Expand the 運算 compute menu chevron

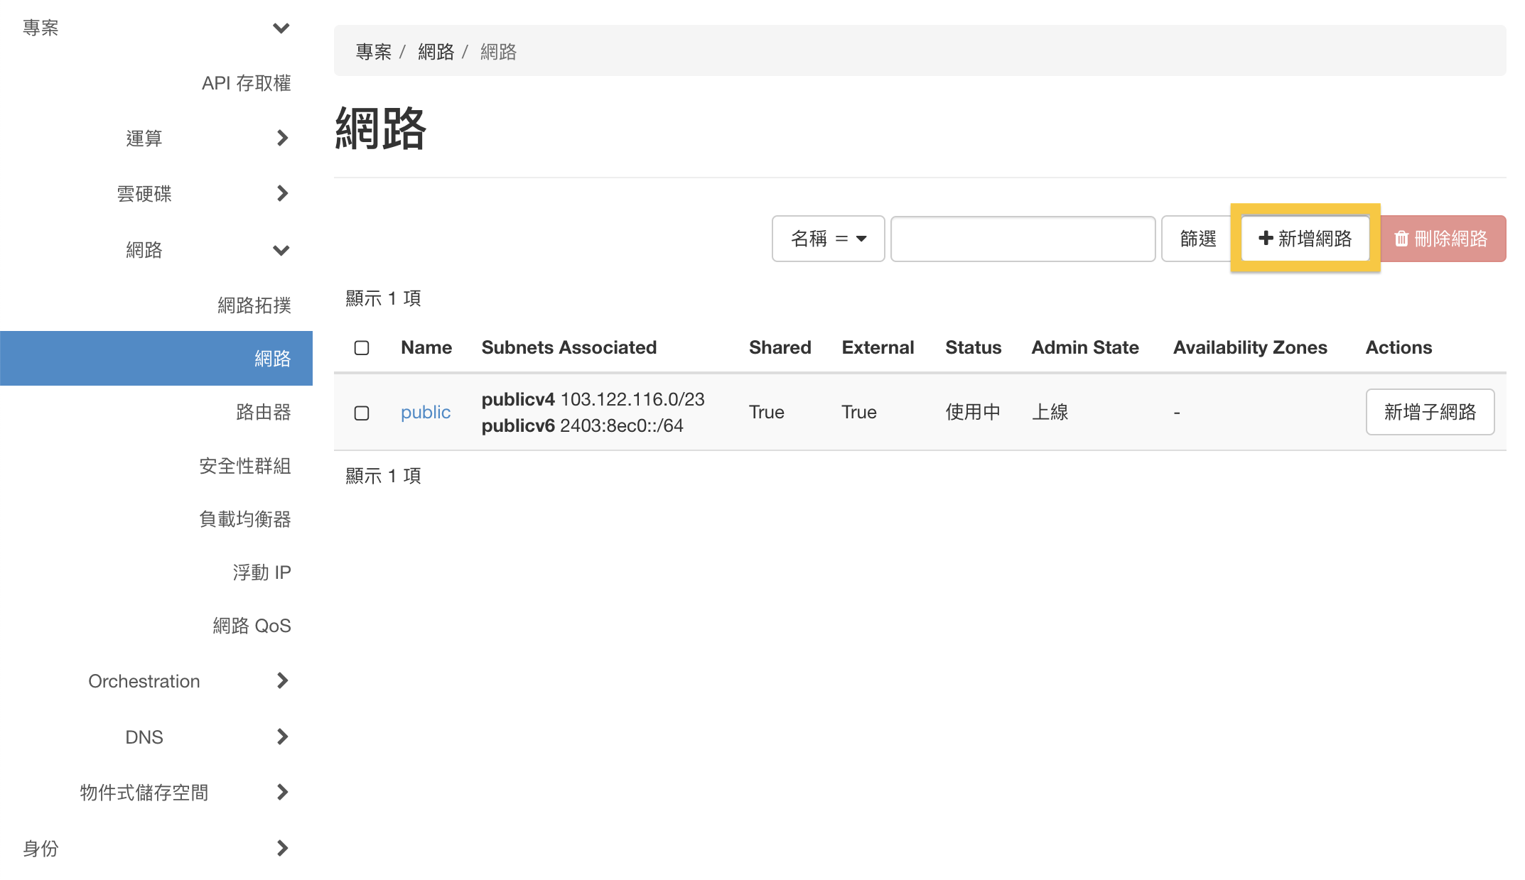click(282, 138)
